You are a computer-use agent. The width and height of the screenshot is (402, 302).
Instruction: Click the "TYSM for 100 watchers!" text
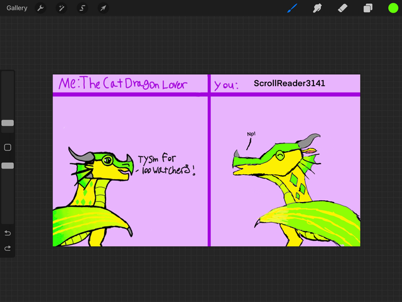pos(166,164)
